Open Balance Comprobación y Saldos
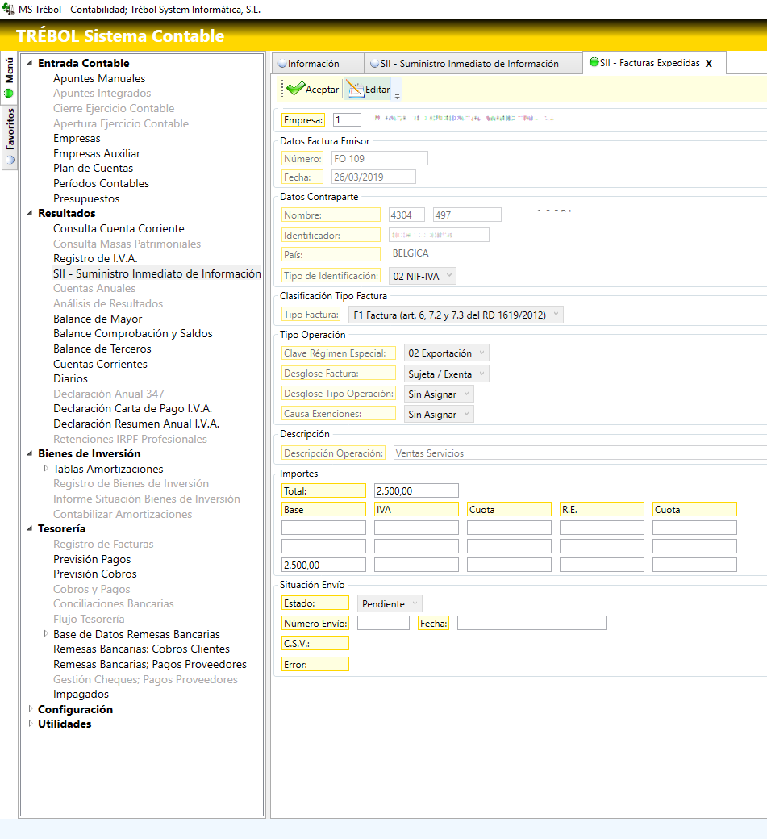The height and width of the screenshot is (839, 767). 132,333
